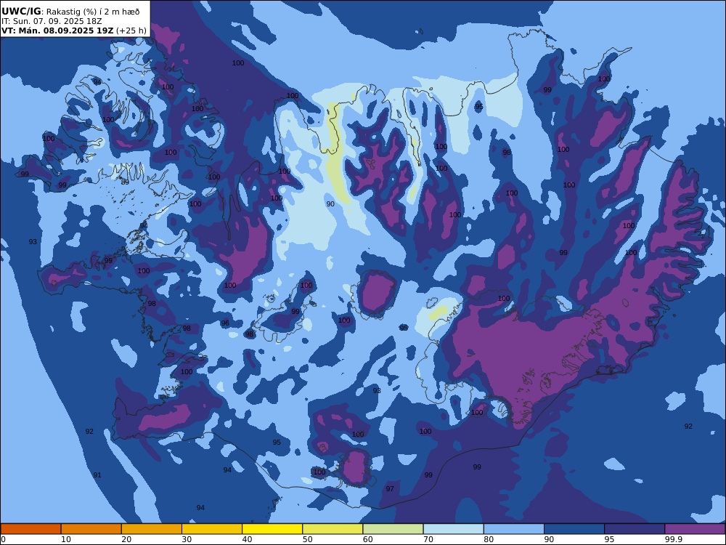Select the orange 10–20 legend color block
This screenshot has height=545, width=726.
click(91, 529)
